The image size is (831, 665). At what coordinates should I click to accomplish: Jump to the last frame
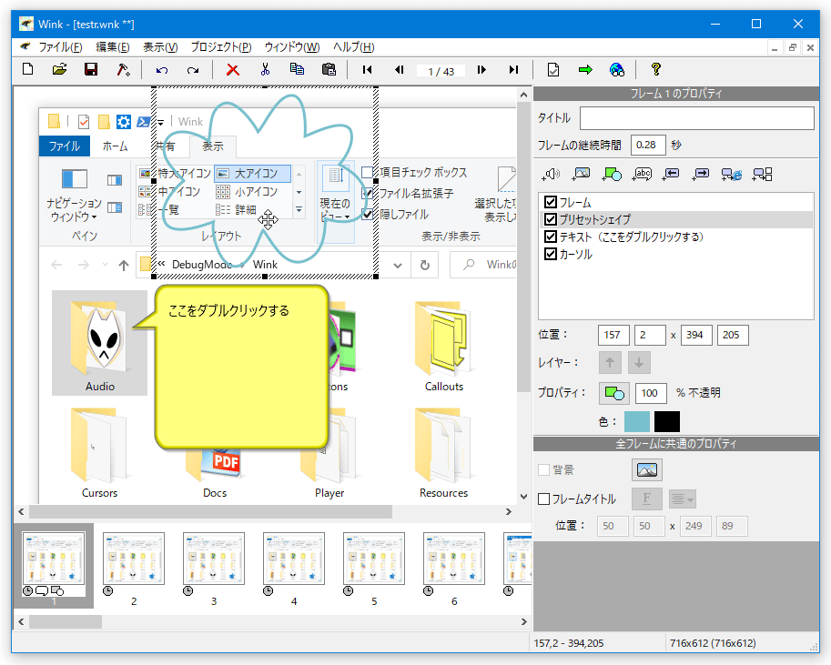coord(513,69)
